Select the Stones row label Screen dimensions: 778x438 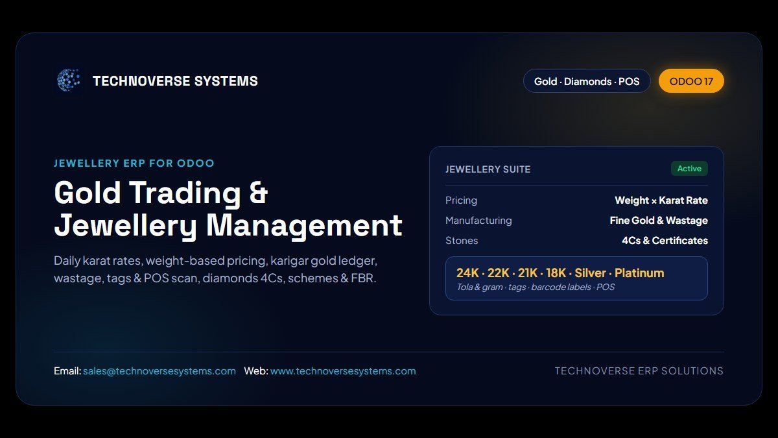(x=462, y=241)
